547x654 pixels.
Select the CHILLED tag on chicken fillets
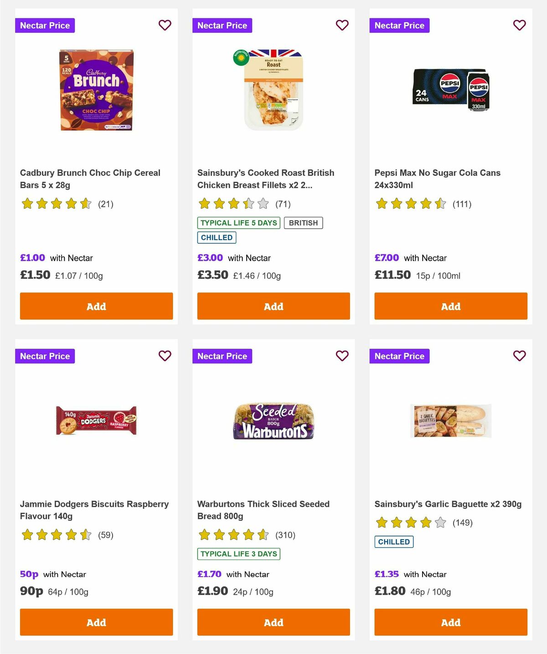point(216,237)
